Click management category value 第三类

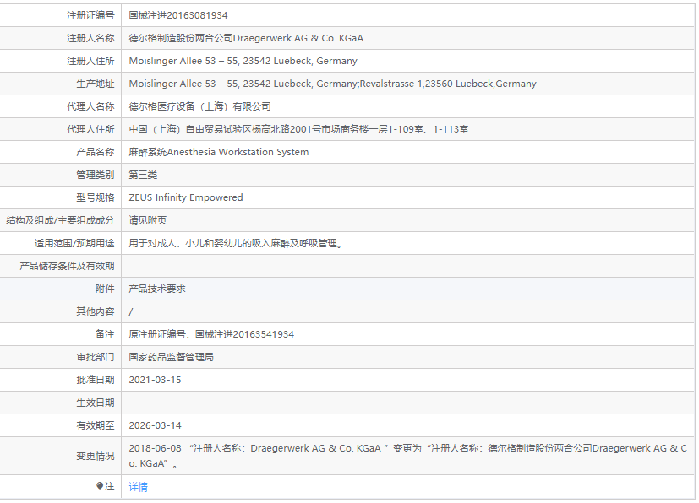(x=143, y=175)
